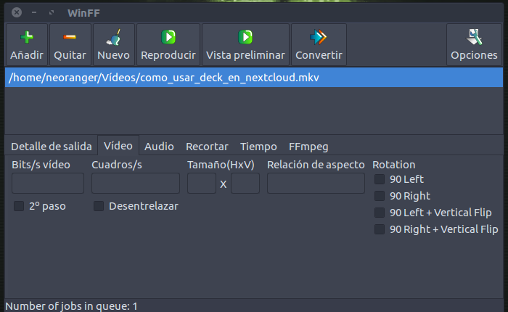Open Vista preliminar preview
This screenshot has width=508, height=312.
pos(245,45)
